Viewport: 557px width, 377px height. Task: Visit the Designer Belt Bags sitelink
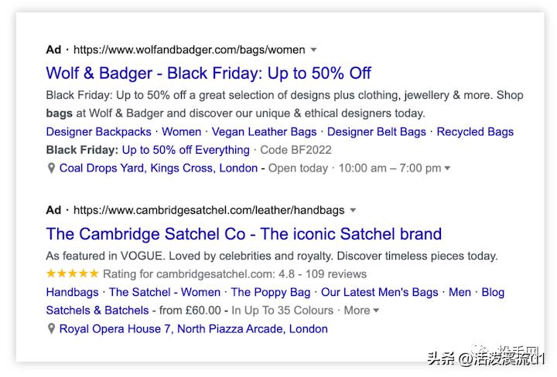pyautogui.click(x=377, y=131)
